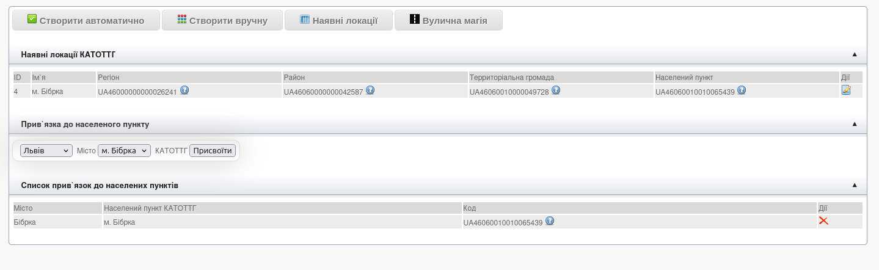Click info icon next to Територіальна громада code
Screen dimensions: 879x270
click(556, 90)
